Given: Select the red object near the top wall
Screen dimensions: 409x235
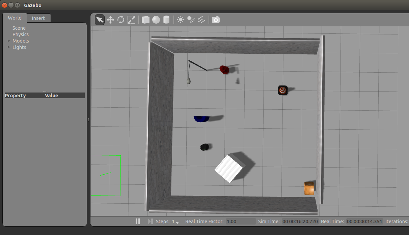Looking at the screenshot, I should click(x=224, y=70).
